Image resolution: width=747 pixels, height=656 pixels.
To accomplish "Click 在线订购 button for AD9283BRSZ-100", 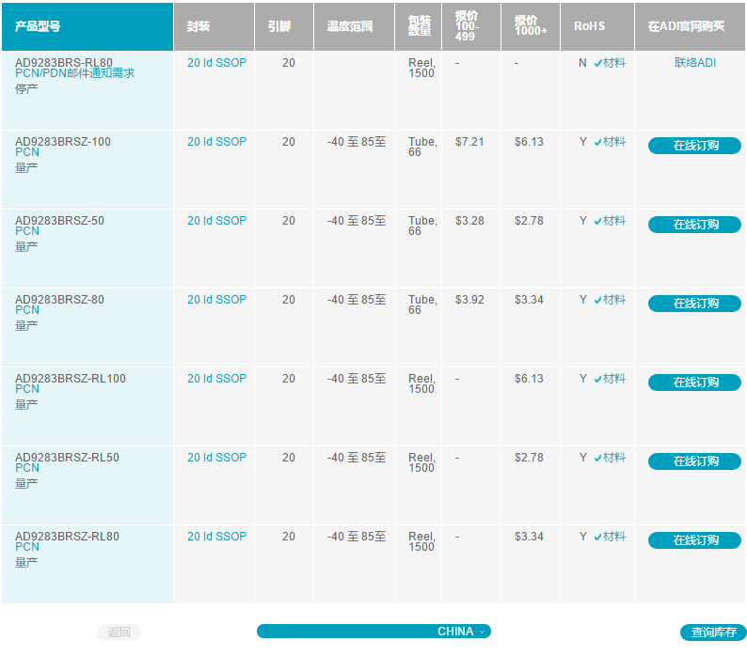I will pos(694,146).
